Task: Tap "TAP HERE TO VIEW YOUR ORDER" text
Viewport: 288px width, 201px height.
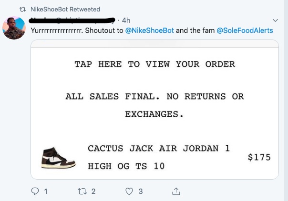Action: pos(154,64)
